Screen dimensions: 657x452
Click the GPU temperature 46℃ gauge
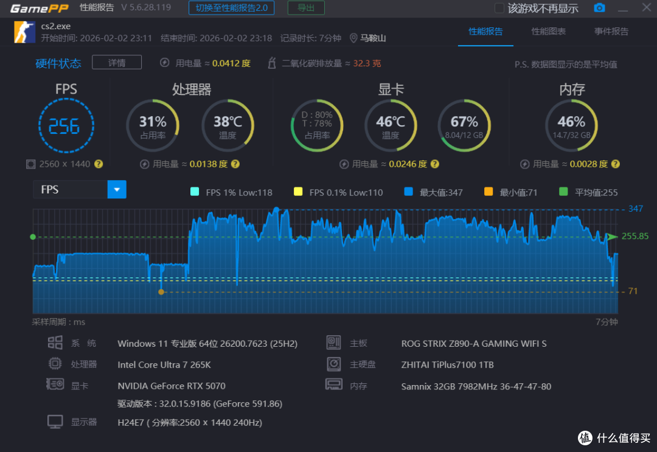pyautogui.click(x=391, y=126)
